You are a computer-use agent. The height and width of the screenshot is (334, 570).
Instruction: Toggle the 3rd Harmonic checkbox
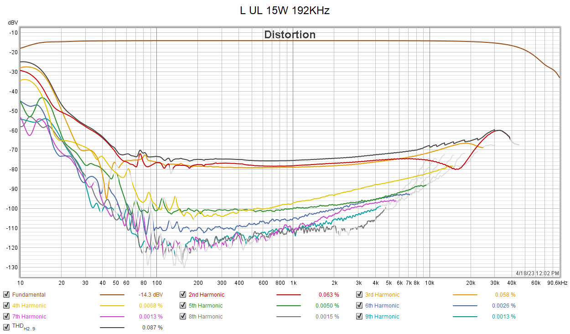tap(359, 295)
